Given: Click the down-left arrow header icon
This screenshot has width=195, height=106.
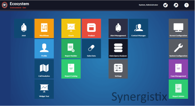Looking at the screenshot, I should 165,5.
